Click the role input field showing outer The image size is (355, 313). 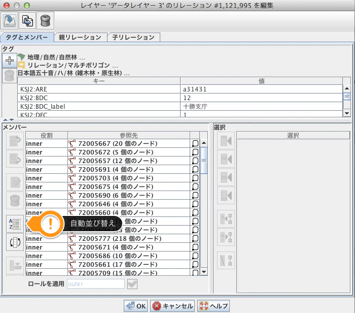[96, 284]
